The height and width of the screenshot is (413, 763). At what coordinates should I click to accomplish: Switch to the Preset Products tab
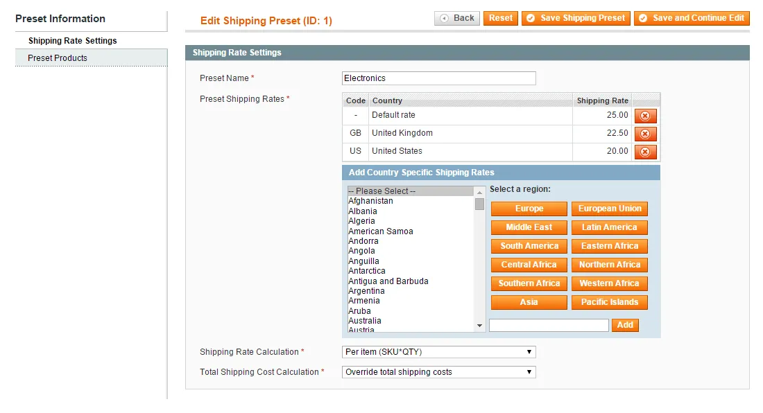click(92, 58)
